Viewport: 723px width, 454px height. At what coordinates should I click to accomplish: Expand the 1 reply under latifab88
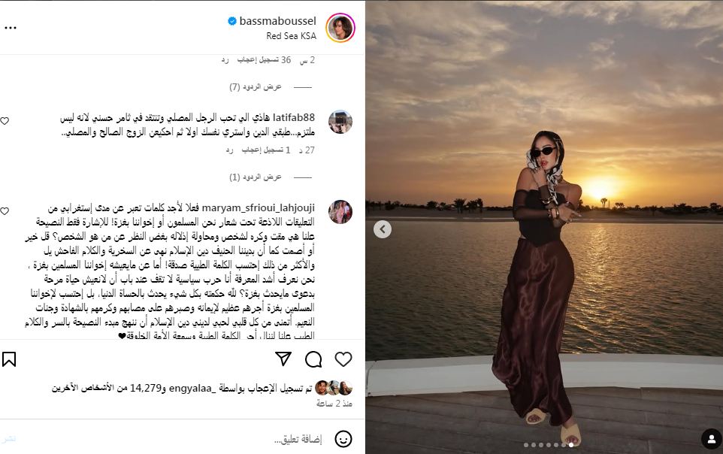coord(256,177)
